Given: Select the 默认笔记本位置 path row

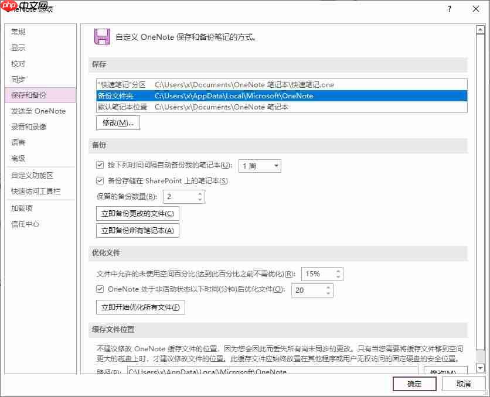Looking at the screenshot, I should tap(281, 107).
